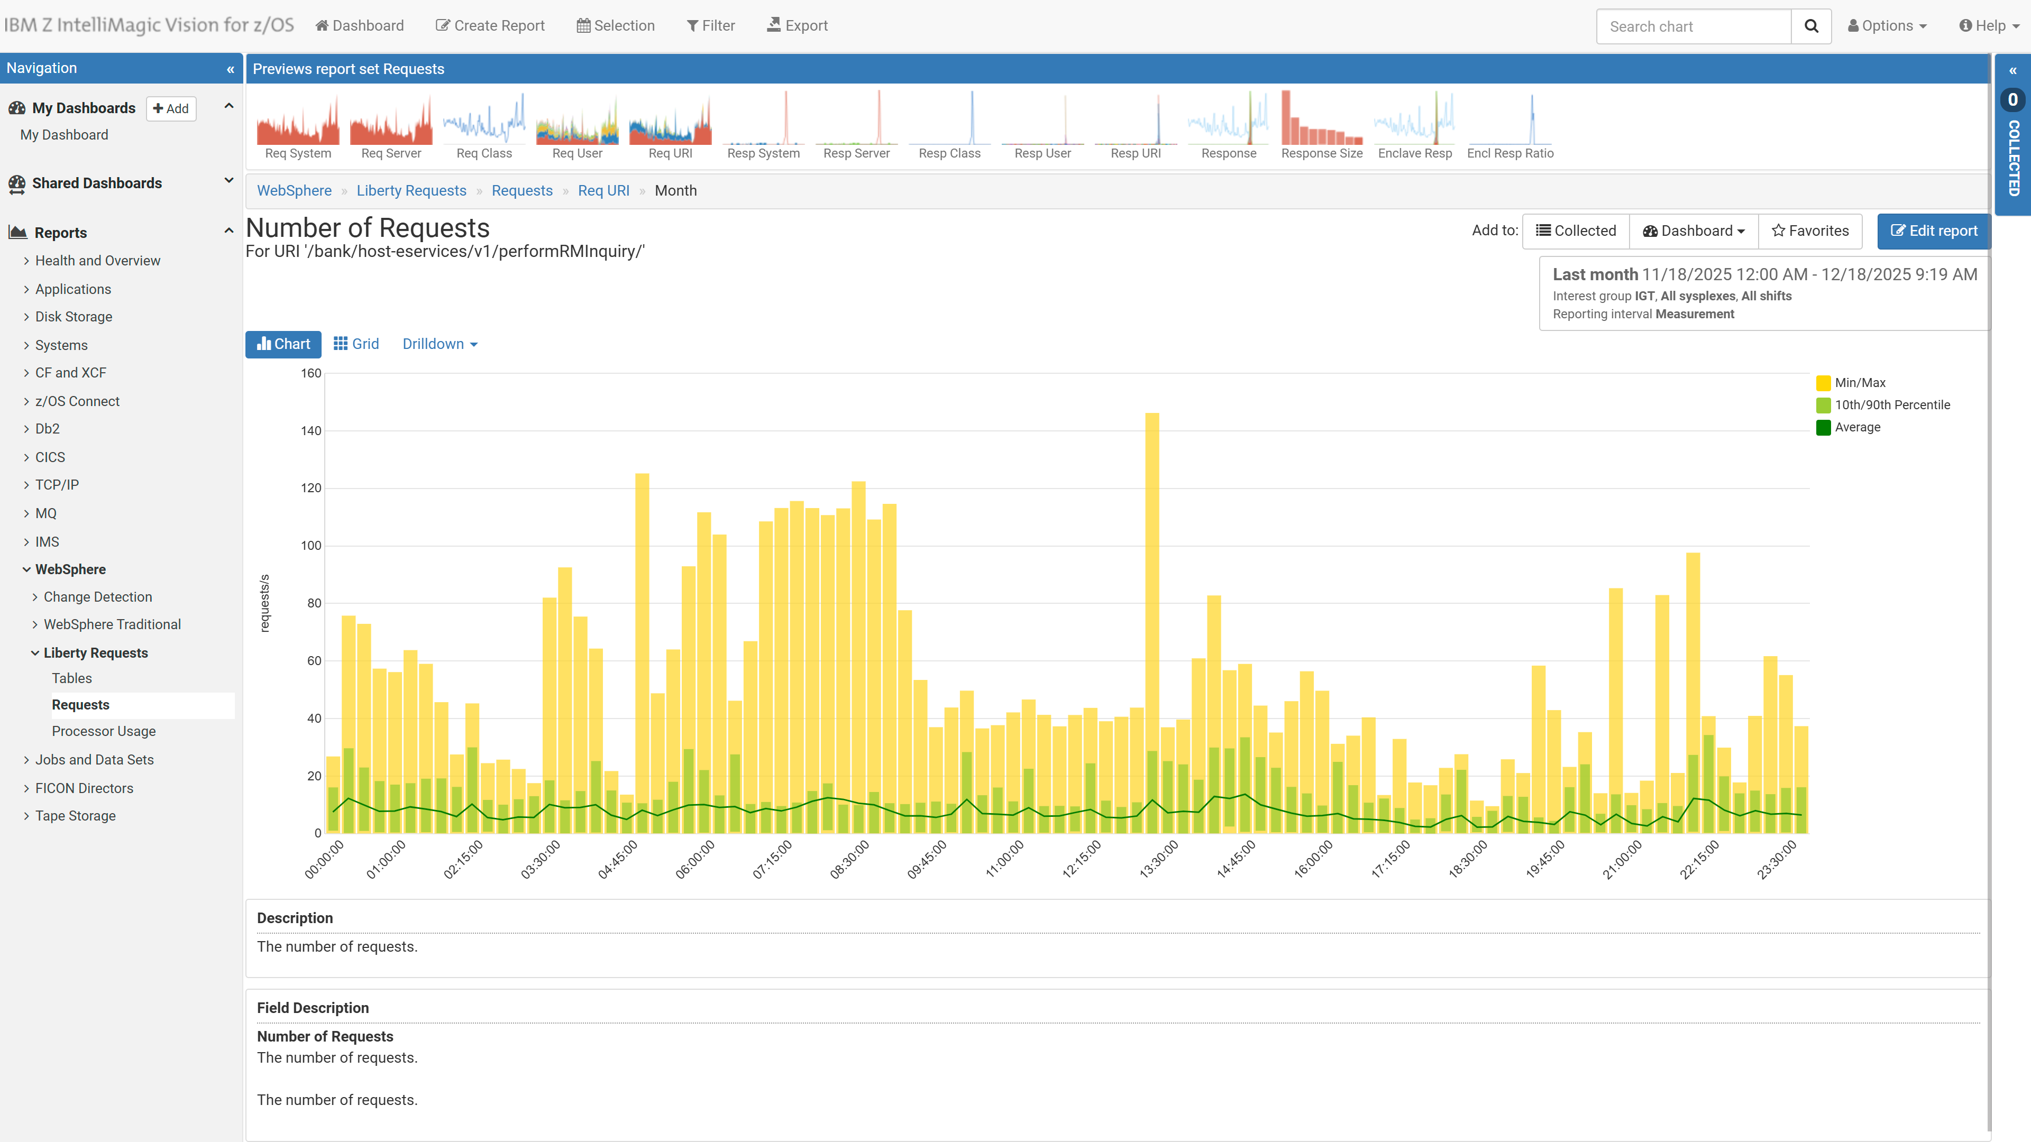Click the Help info icon
The width and height of the screenshot is (2031, 1142).
[1966, 26]
